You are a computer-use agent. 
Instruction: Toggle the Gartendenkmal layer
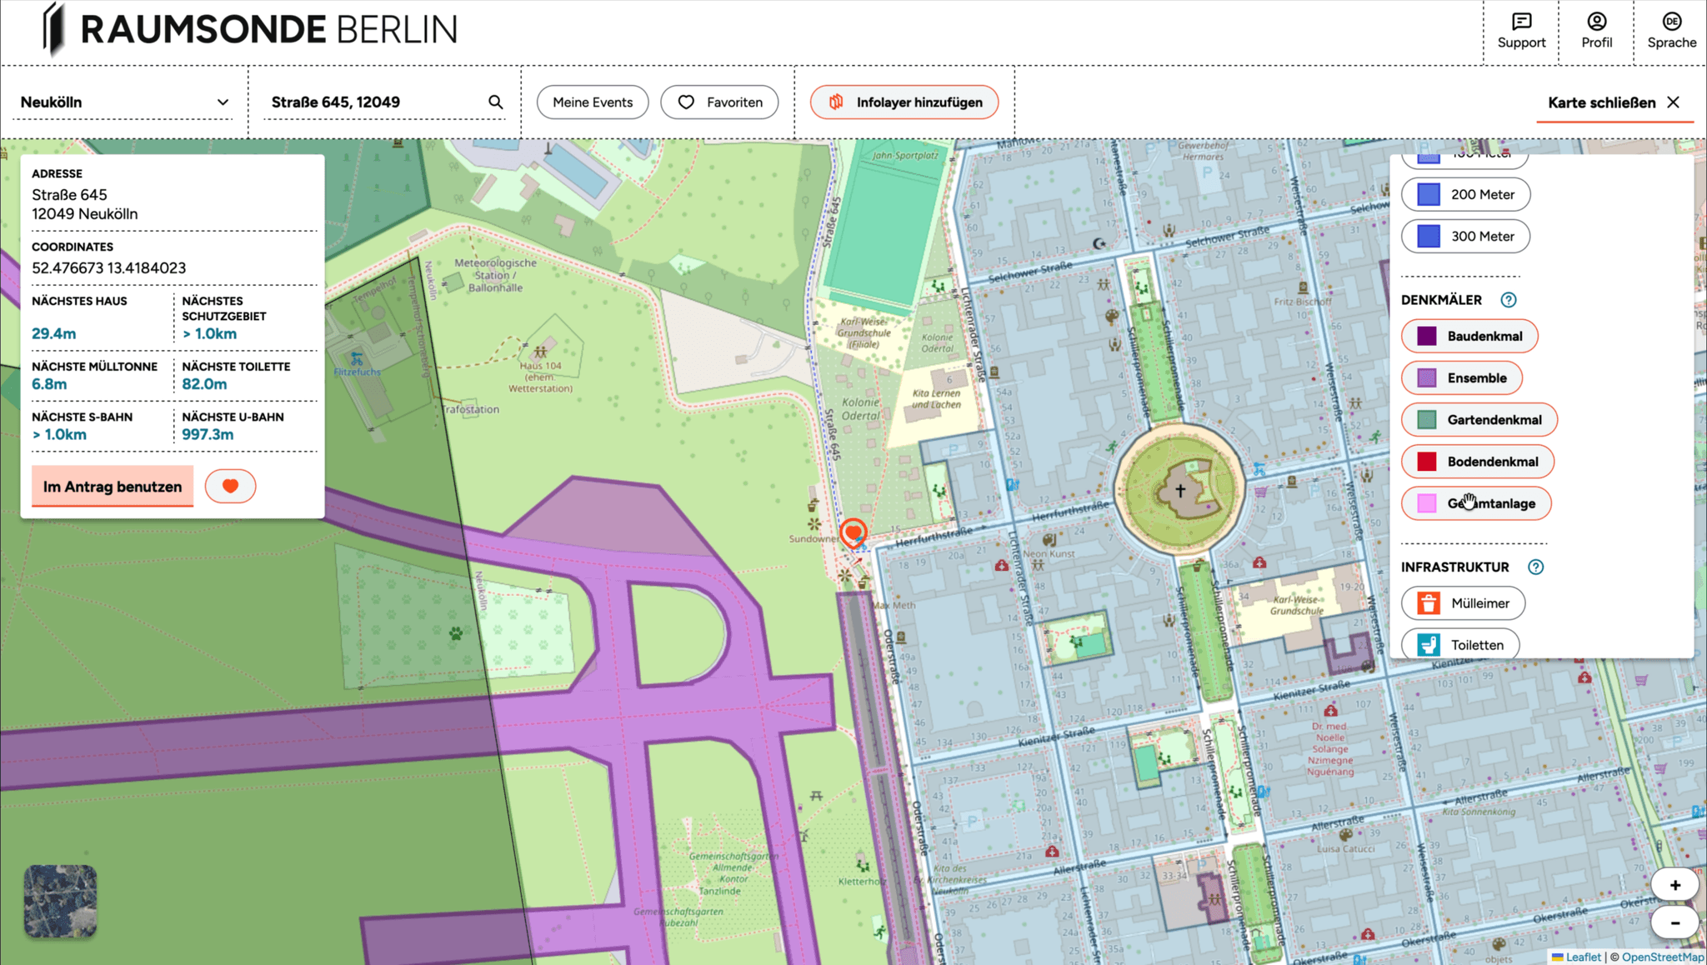(1479, 419)
